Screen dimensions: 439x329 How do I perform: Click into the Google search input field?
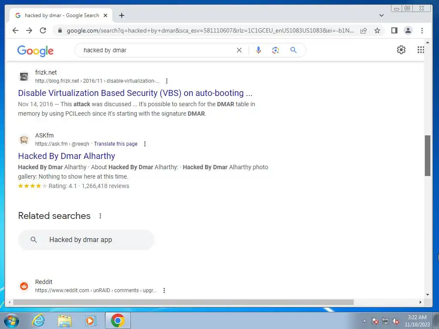click(157, 50)
